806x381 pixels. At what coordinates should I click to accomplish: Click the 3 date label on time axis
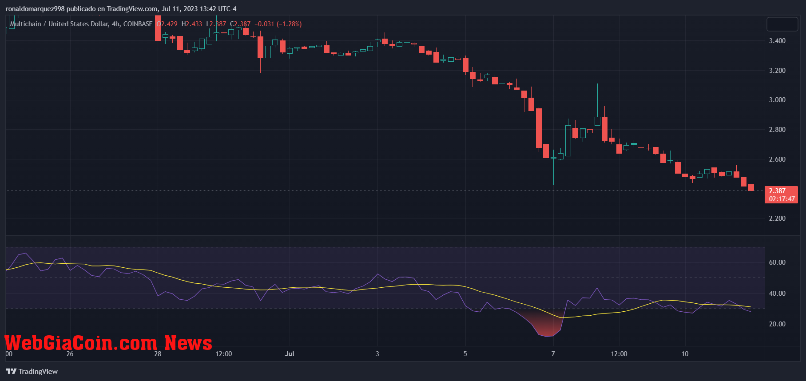pyautogui.click(x=377, y=354)
